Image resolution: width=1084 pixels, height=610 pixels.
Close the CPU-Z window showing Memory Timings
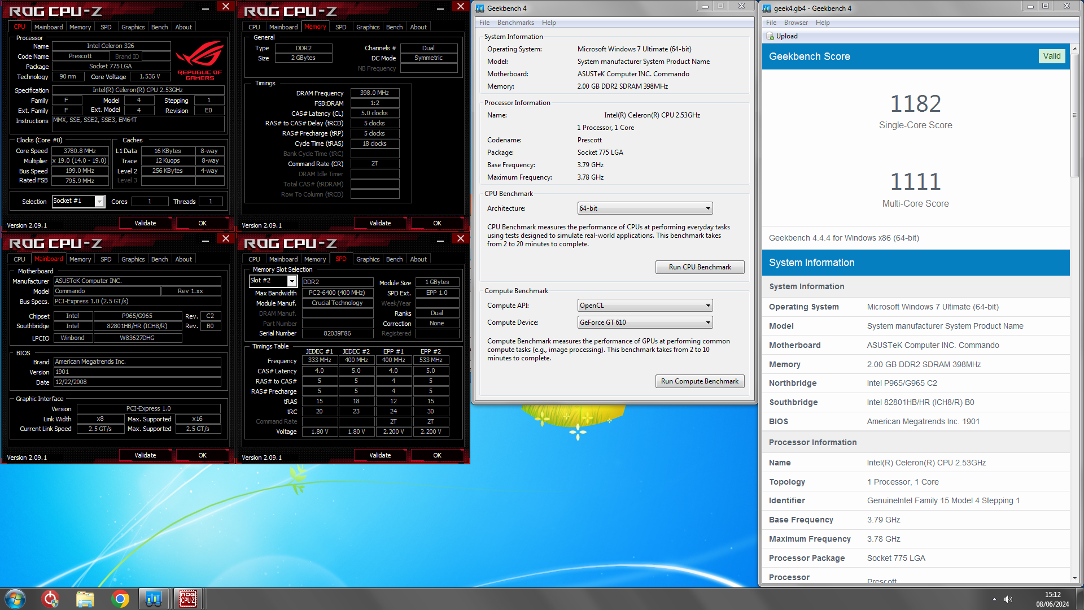[461, 7]
